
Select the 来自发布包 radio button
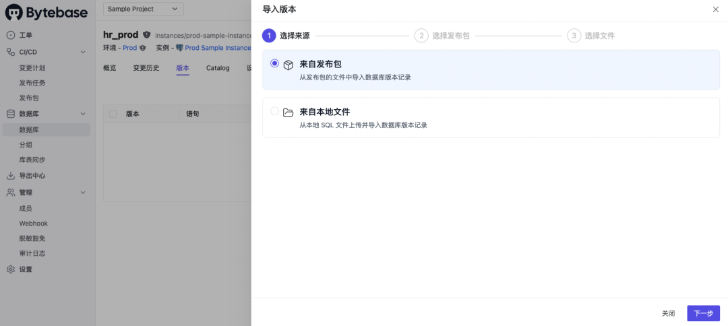click(274, 63)
